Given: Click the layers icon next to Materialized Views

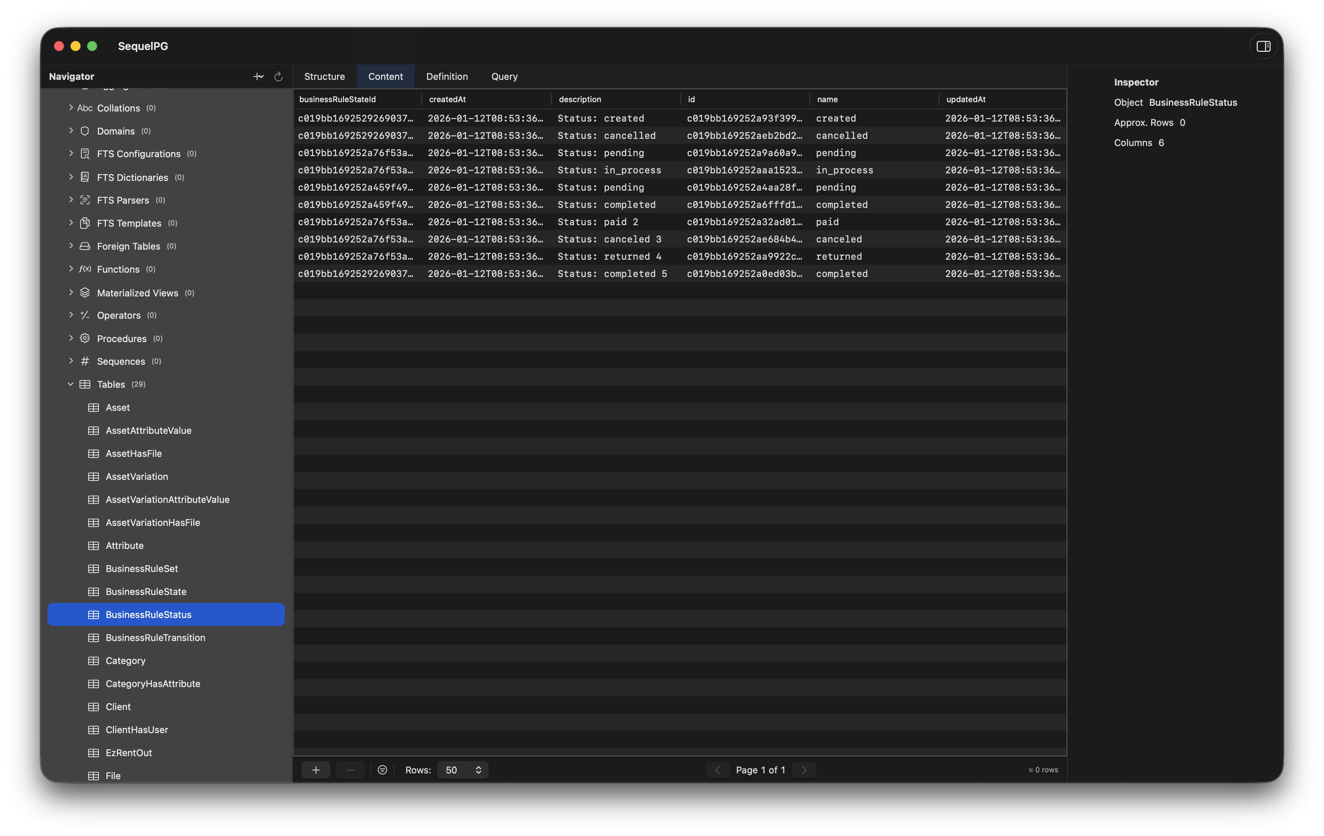Looking at the screenshot, I should (84, 292).
